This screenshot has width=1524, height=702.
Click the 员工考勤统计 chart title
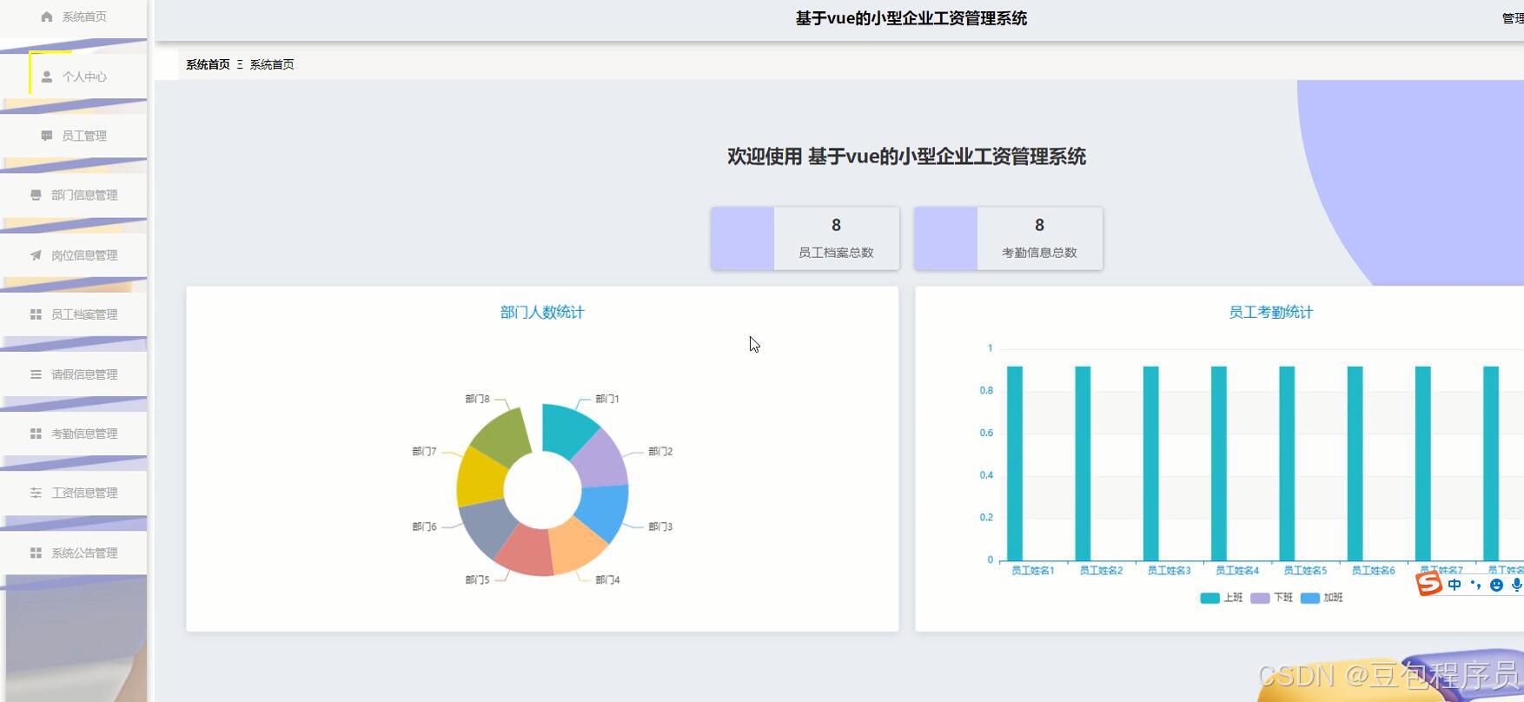tap(1270, 312)
